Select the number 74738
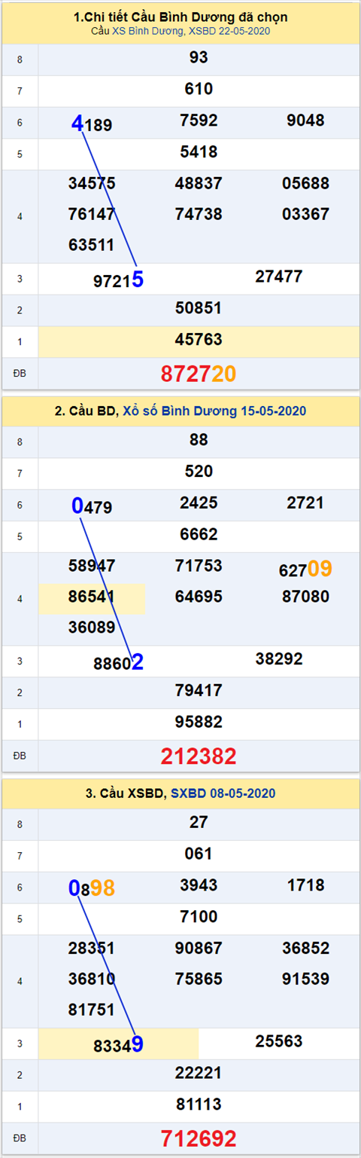This screenshot has height=1158, width=361. pos(199,214)
